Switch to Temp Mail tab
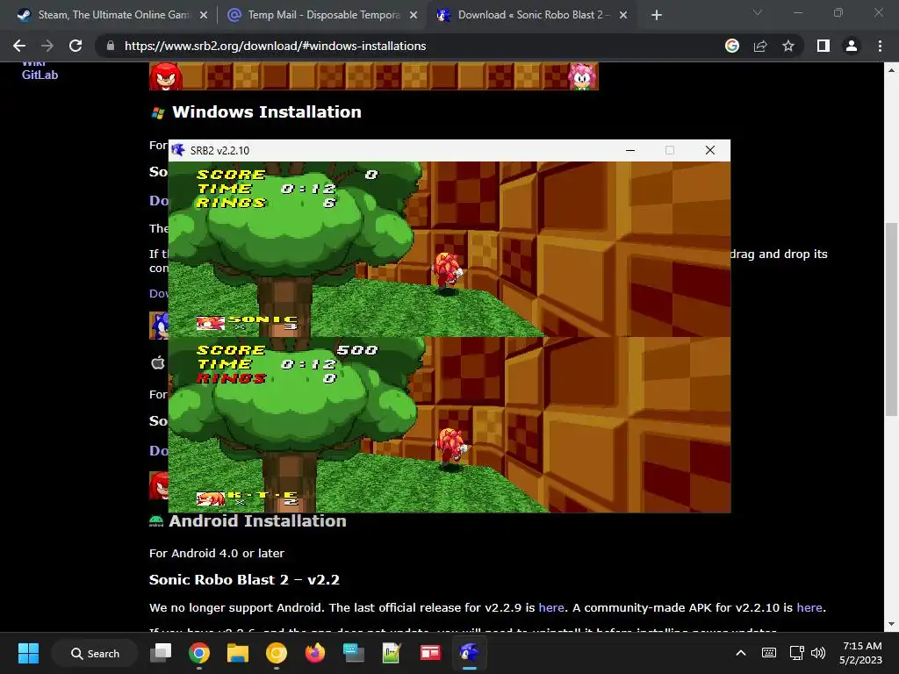The width and height of the screenshot is (899, 674). [322, 15]
